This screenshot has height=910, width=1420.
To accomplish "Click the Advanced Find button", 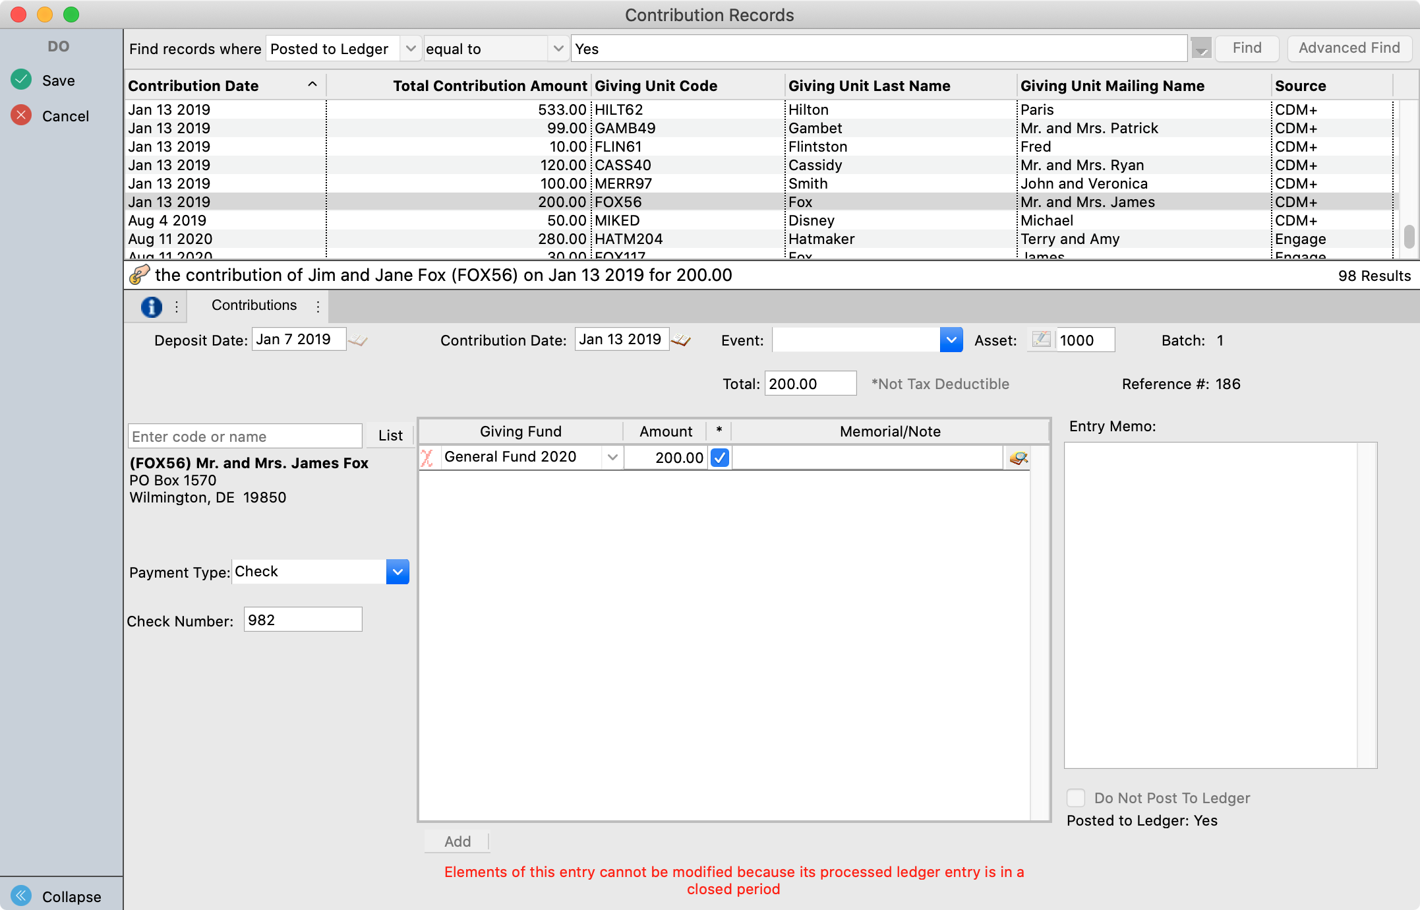I will [1349, 48].
